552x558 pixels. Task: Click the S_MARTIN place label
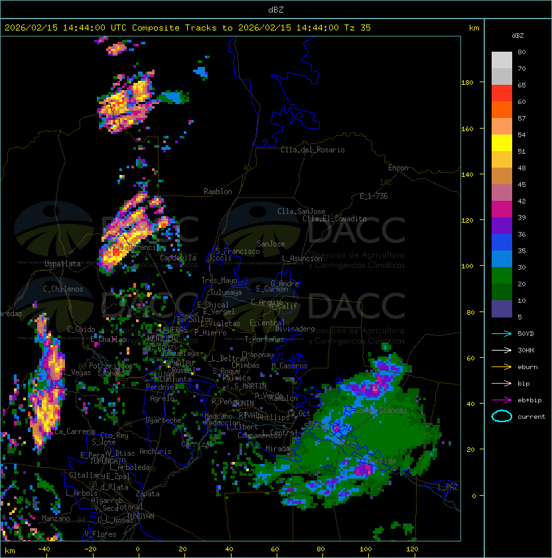coord(250,386)
